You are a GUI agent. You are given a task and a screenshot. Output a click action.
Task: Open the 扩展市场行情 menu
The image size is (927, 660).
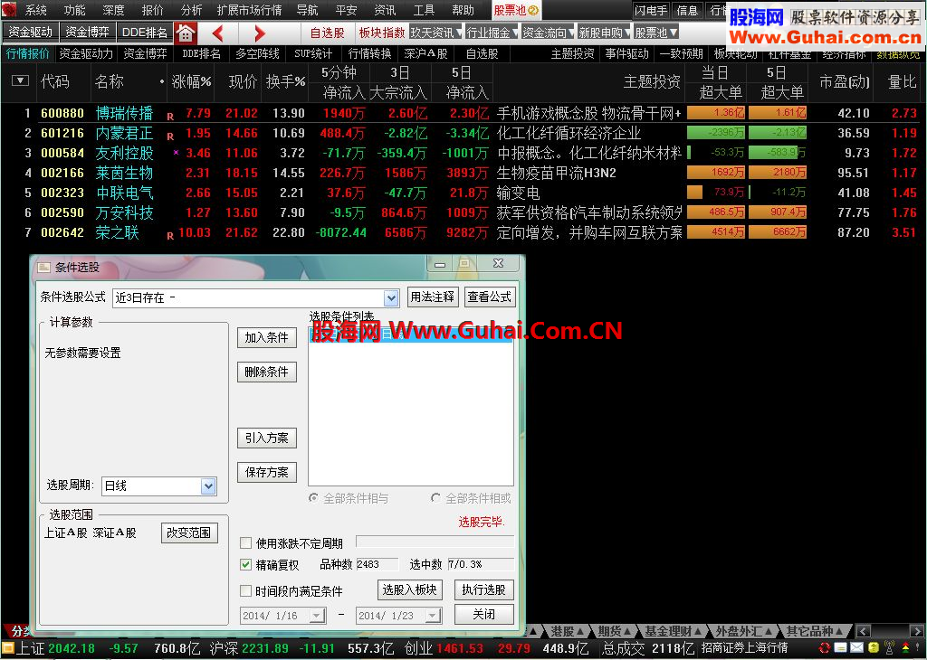(x=249, y=10)
